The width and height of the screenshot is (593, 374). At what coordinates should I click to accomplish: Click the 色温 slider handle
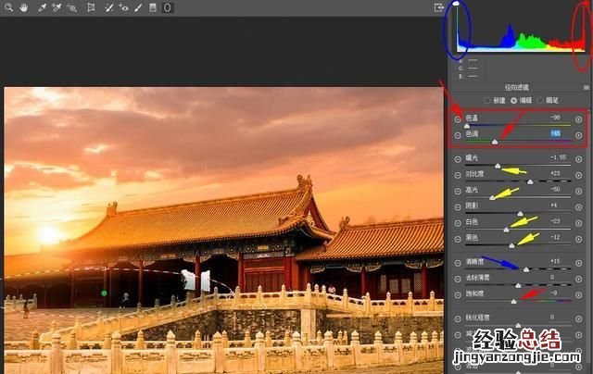tap(467, 126)
